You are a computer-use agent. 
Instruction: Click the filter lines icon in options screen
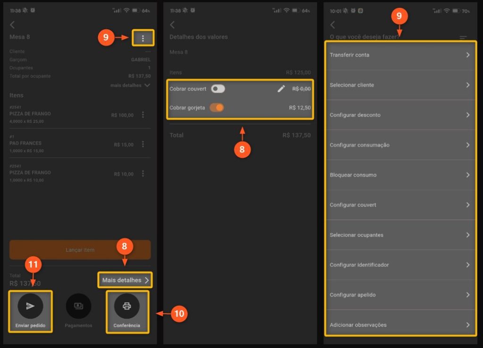point(463,37)
